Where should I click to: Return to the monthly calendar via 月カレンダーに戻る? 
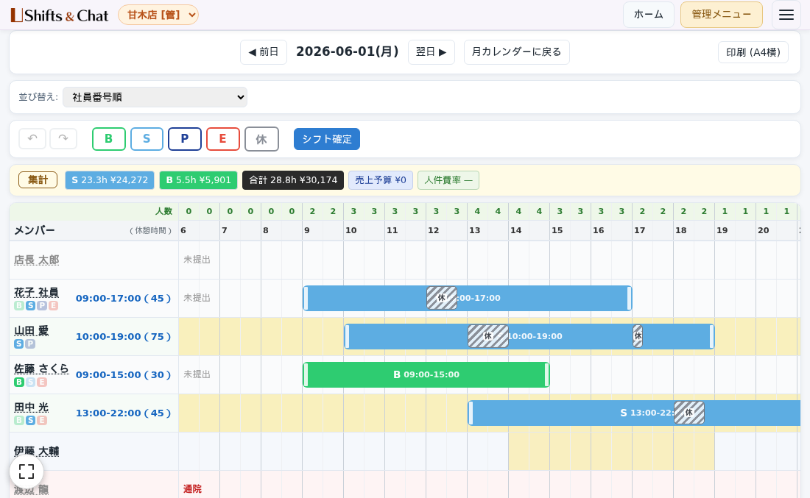(517, 52)
